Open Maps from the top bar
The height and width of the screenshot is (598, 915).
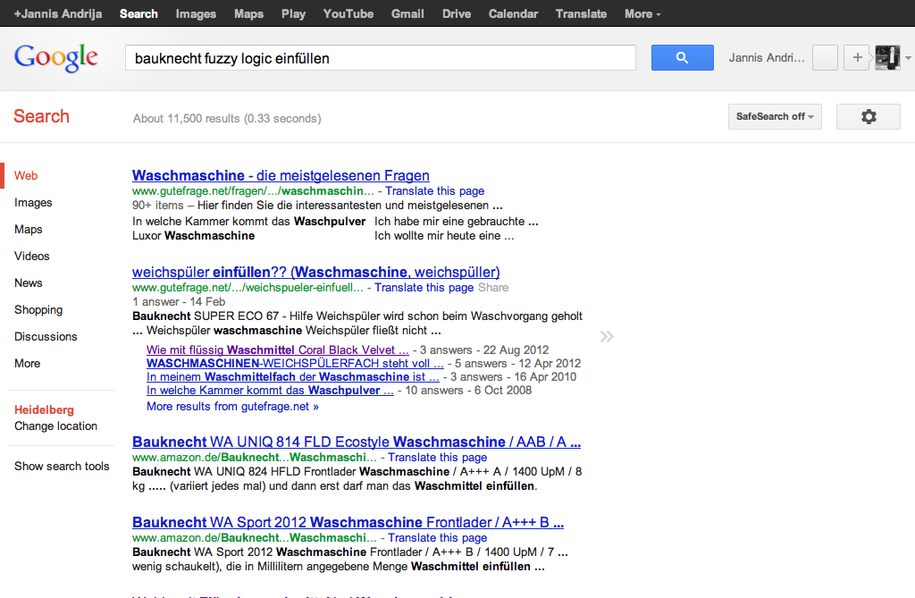(248, 14)
